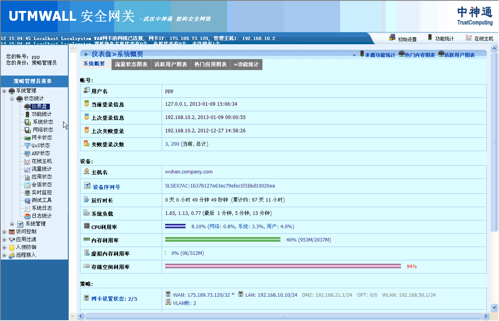
Task: Switch to the 流量状态图表 tab
Action: 131,65
